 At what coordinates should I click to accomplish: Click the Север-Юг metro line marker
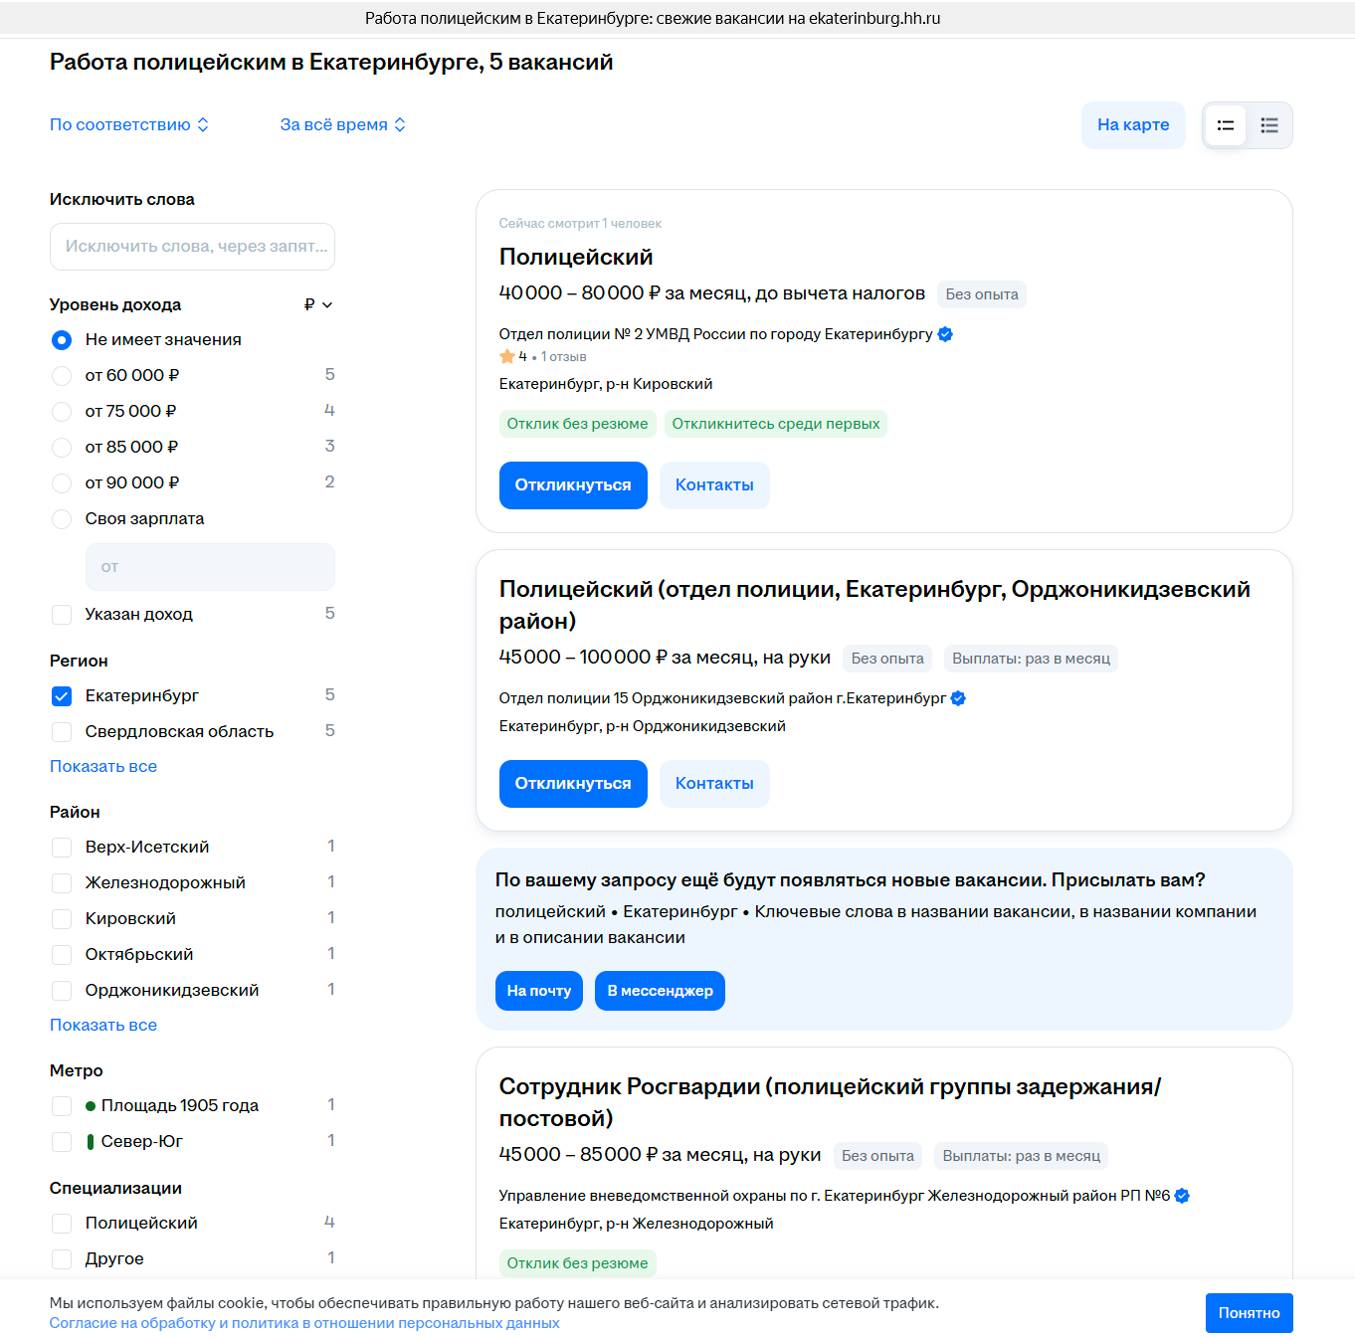click(x=91, y=1142)
